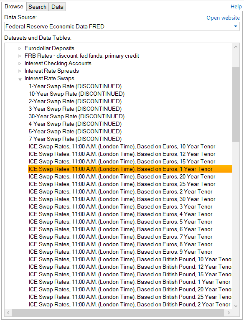
Task: Select ICE Swap Rates Euros 15 Year Tenor
Action: (x=122, y=161)
